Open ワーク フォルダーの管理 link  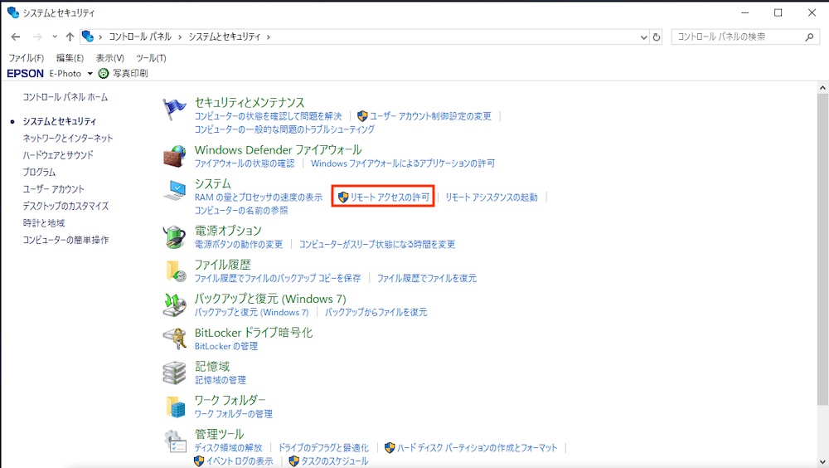233,414
